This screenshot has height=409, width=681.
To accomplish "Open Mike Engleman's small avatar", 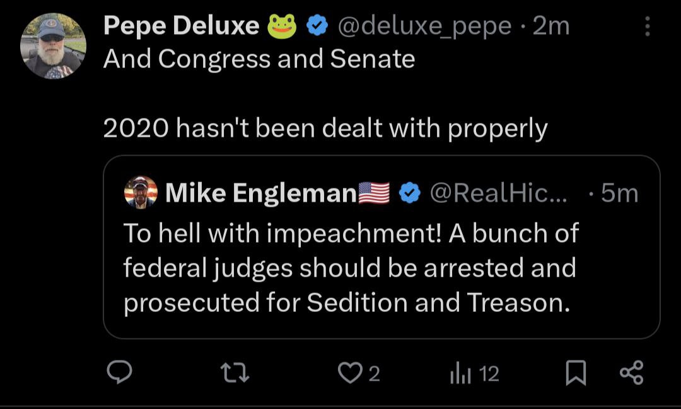I will 141,193.
